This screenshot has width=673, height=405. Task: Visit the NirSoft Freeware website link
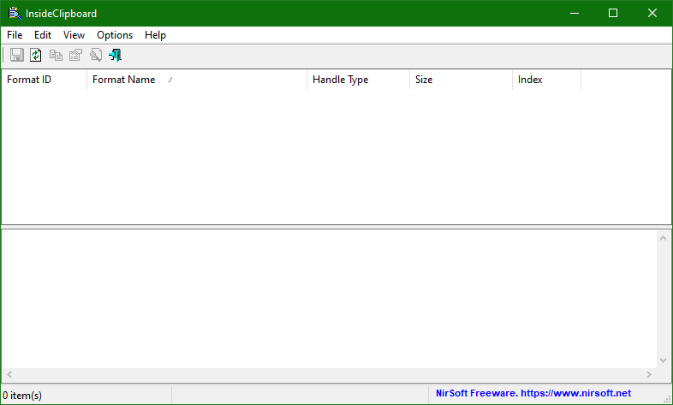[533, 393]
